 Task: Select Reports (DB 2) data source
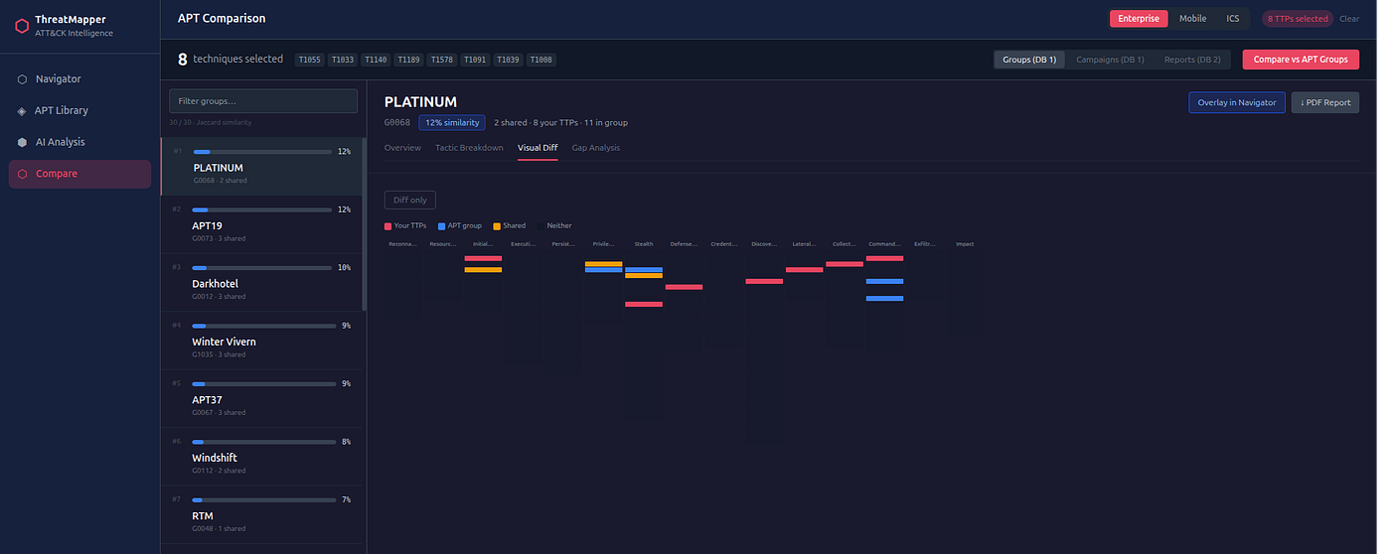1192,60
